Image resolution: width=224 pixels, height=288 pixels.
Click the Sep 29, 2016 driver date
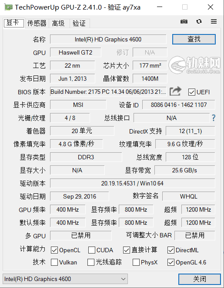[80, 196]
